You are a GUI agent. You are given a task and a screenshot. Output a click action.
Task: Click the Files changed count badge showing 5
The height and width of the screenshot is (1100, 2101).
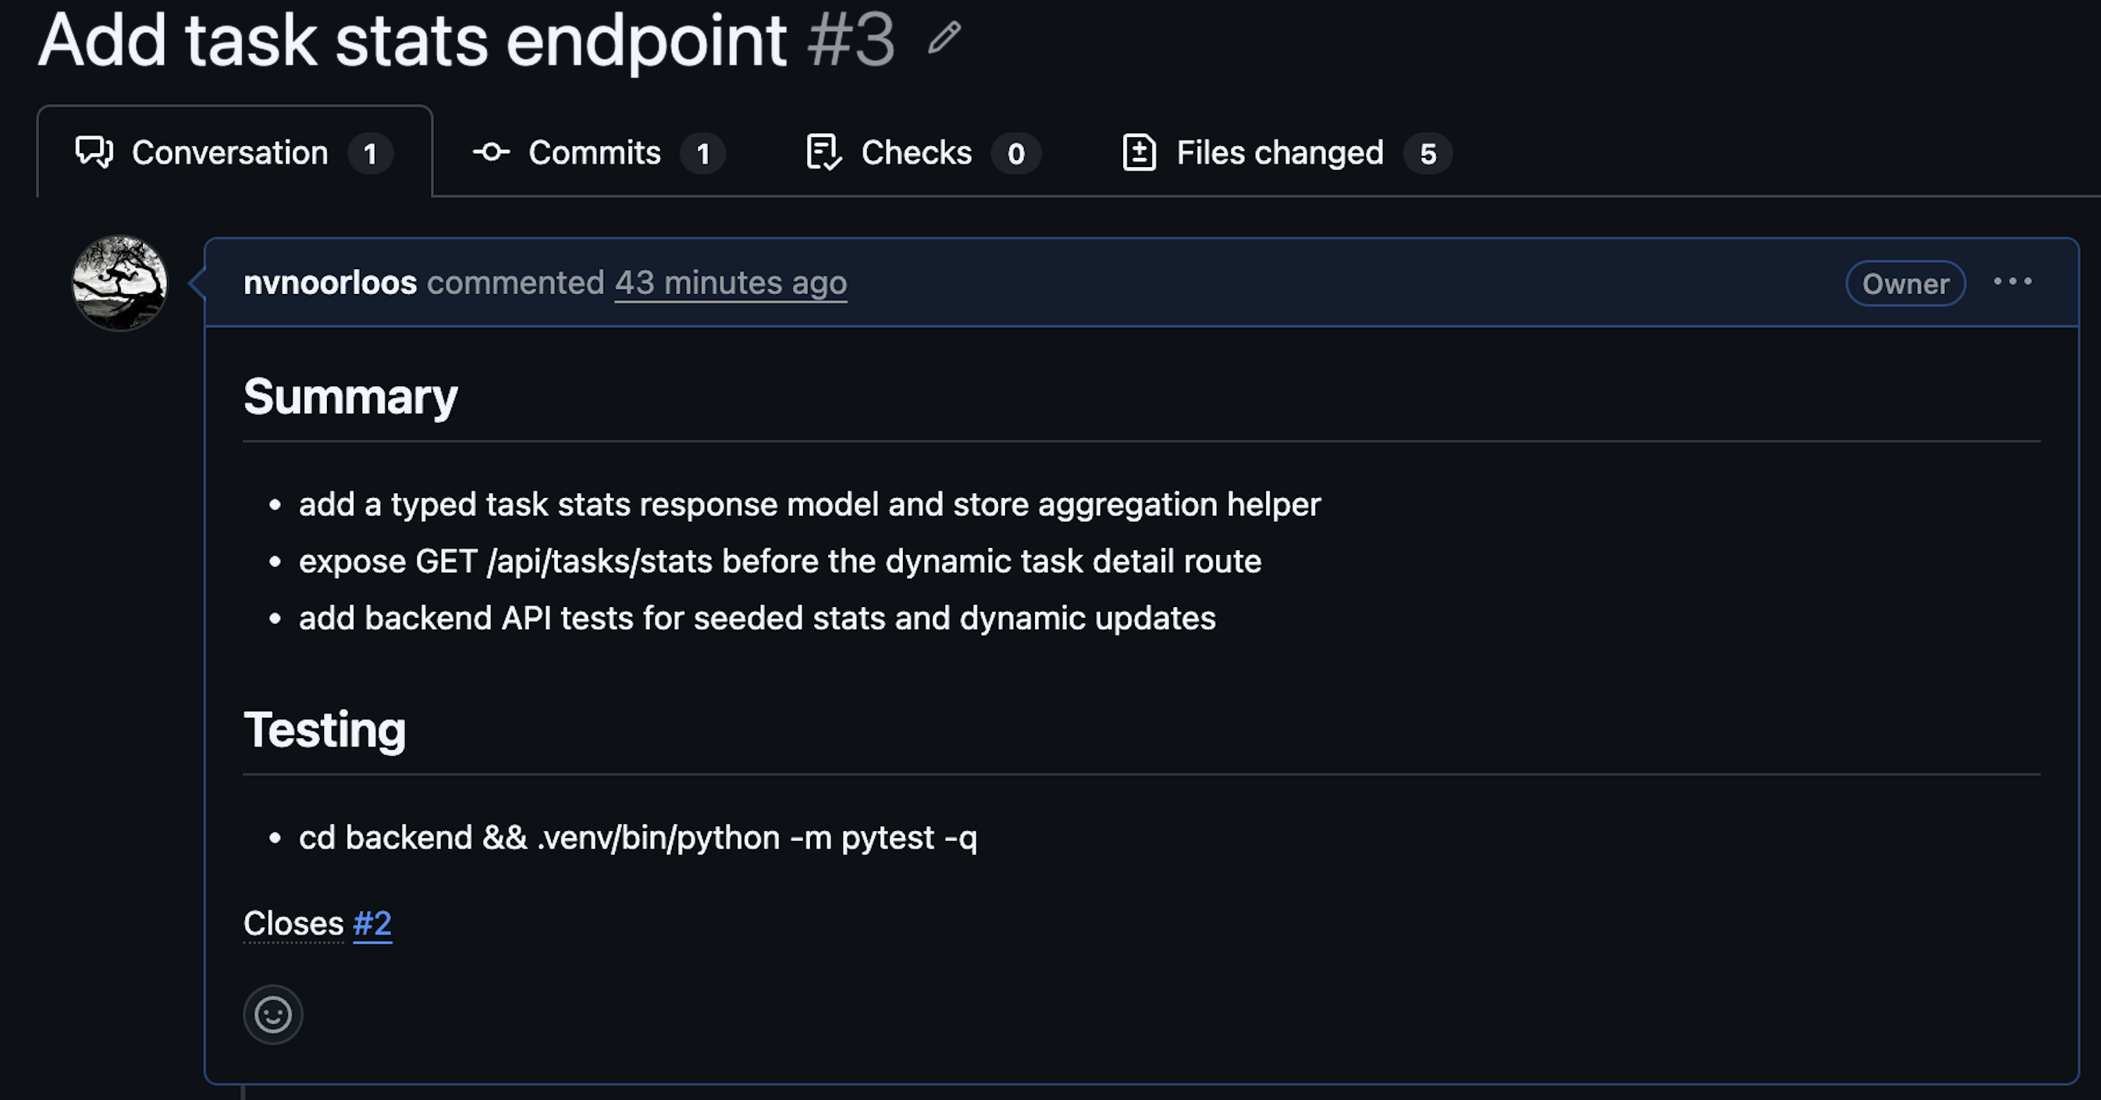[1429, 154]
